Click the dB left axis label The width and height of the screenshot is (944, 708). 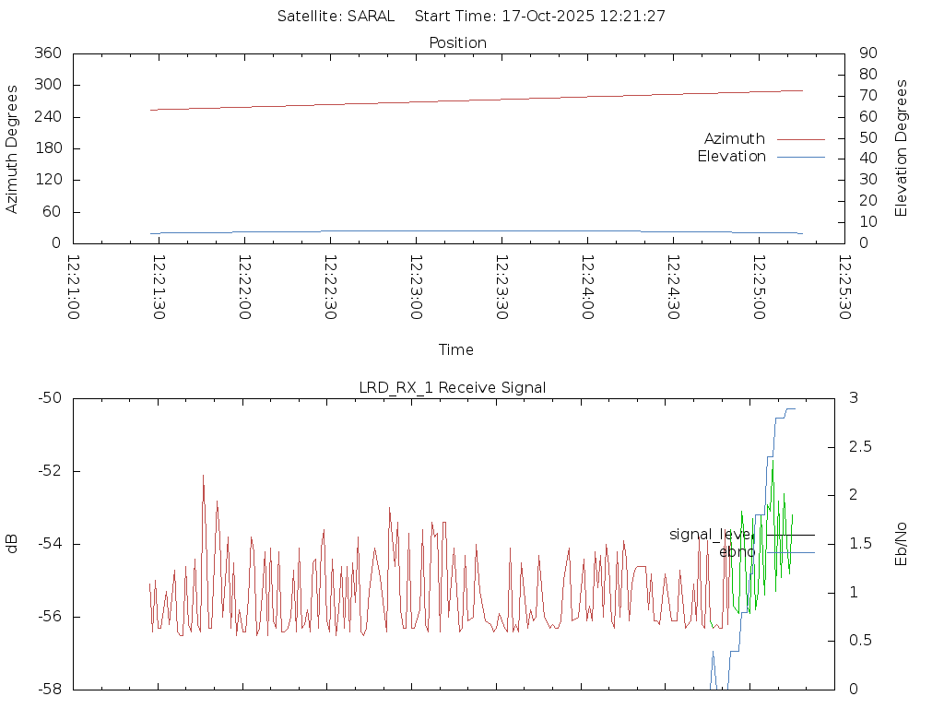point(12,544)
